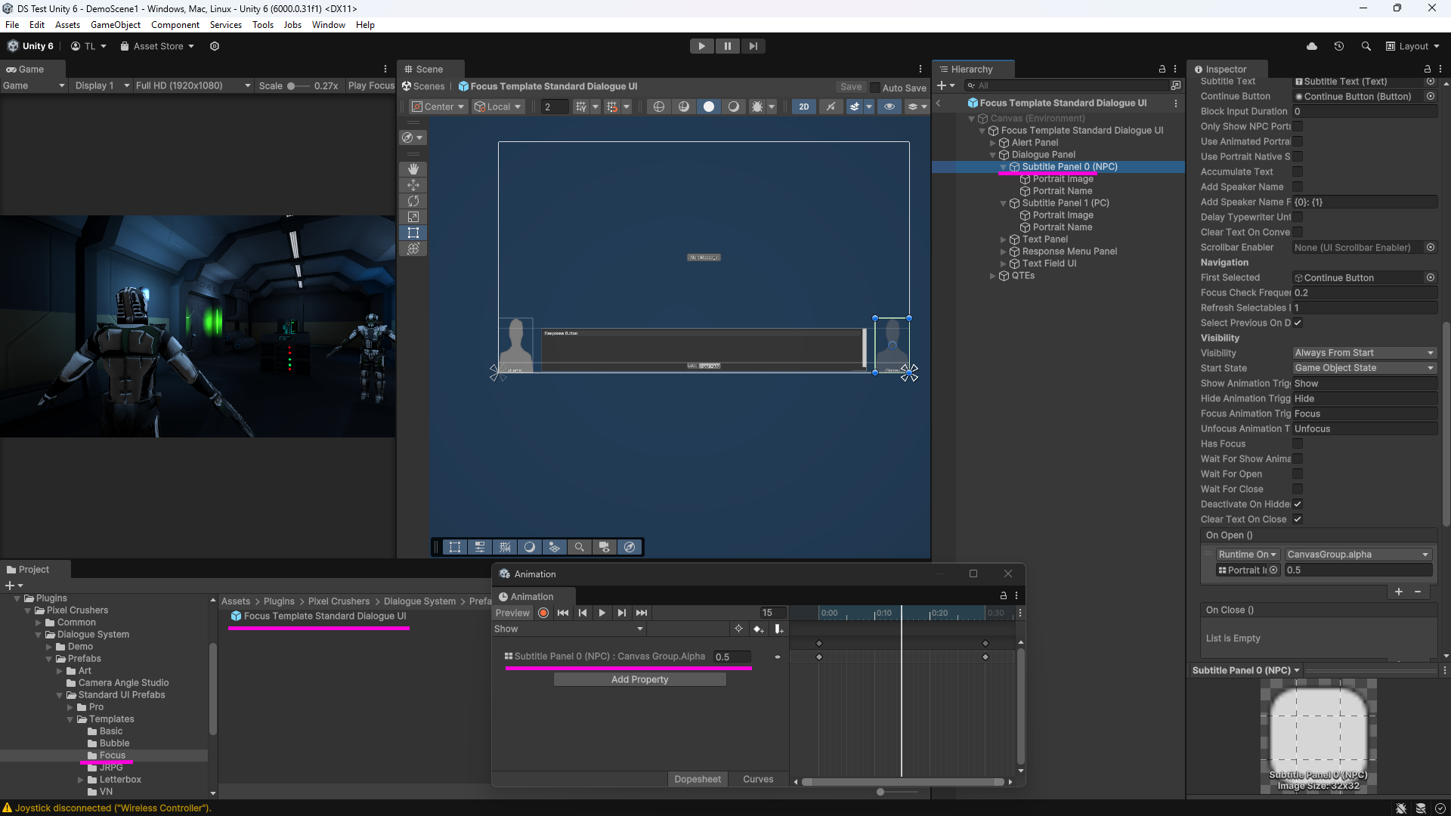Click the plus button in Hierarchy
This screenshot has width=1451, height=816.
tap(942, 85)
